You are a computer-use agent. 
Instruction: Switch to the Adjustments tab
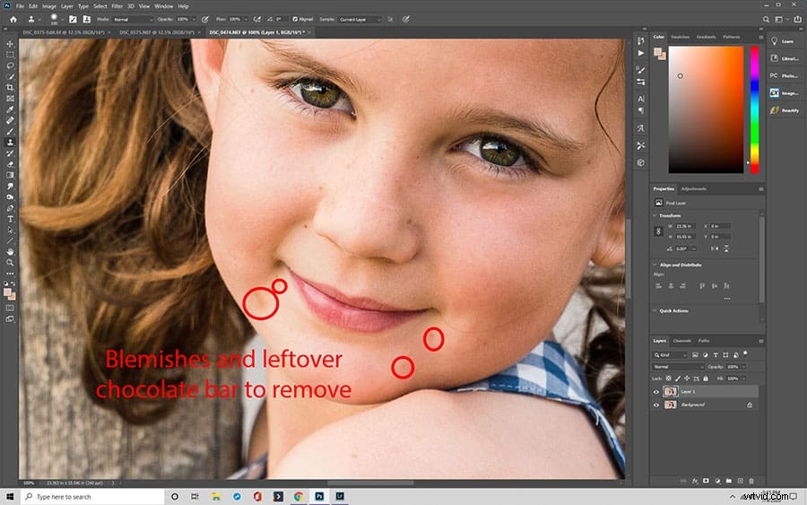tap(693, 189)
